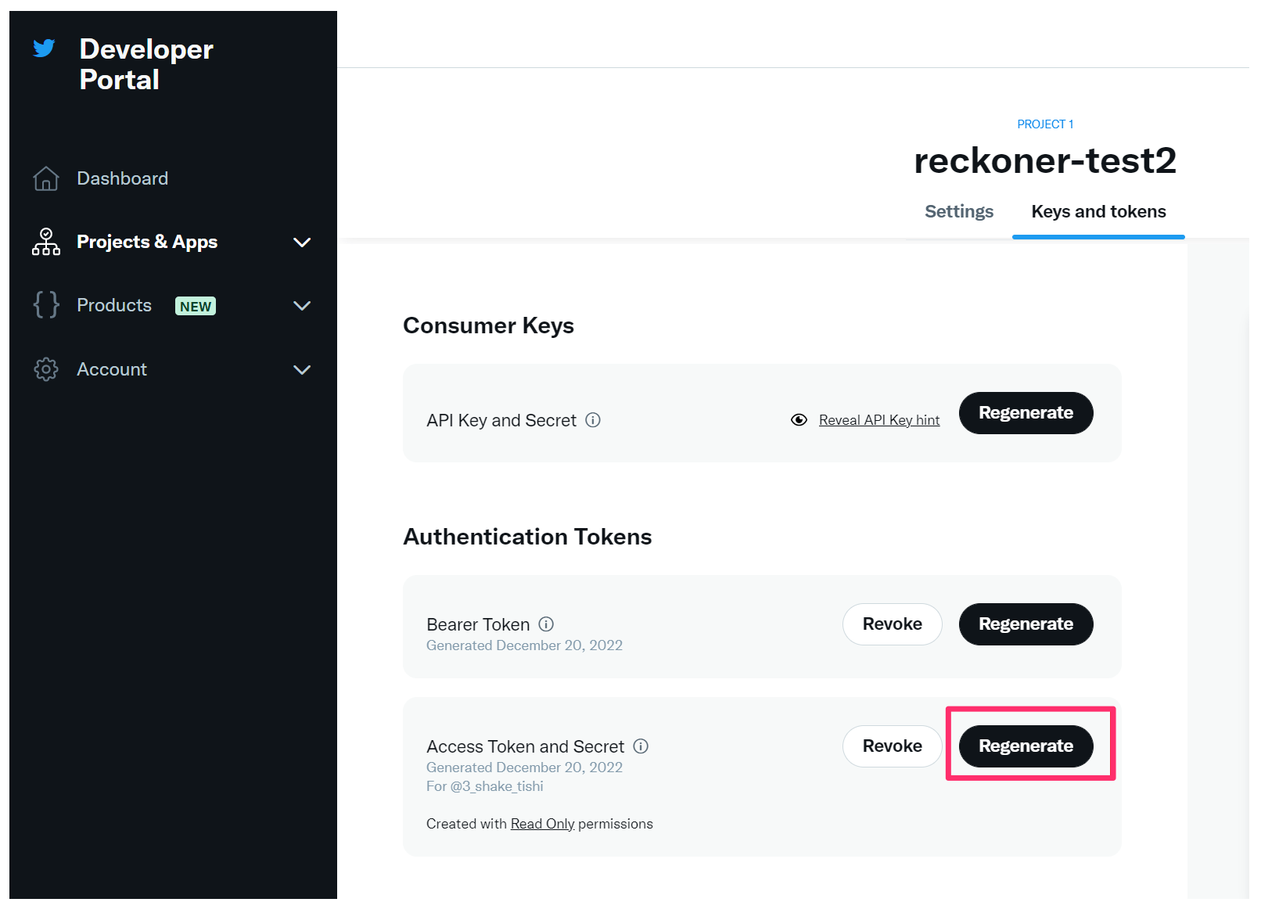Open info icon beside Access Token and Secret
Image resolution: width=1261 pixels, height=913 pixels.
click(x=641, y=746)
